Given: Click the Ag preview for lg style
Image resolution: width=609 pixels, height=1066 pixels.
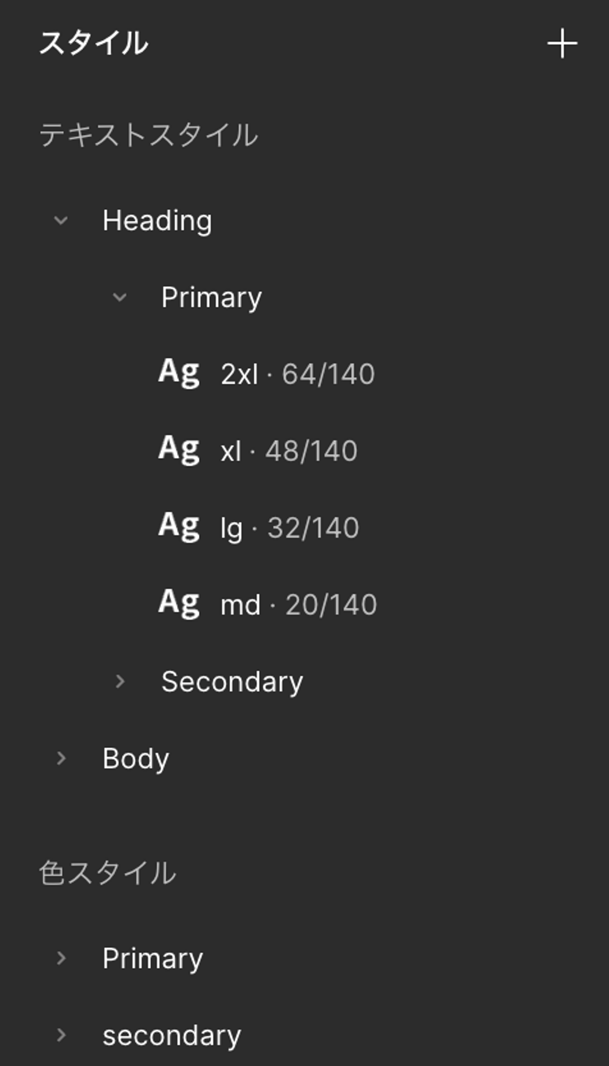Looking at the screenshot, I should pos(178,527).
